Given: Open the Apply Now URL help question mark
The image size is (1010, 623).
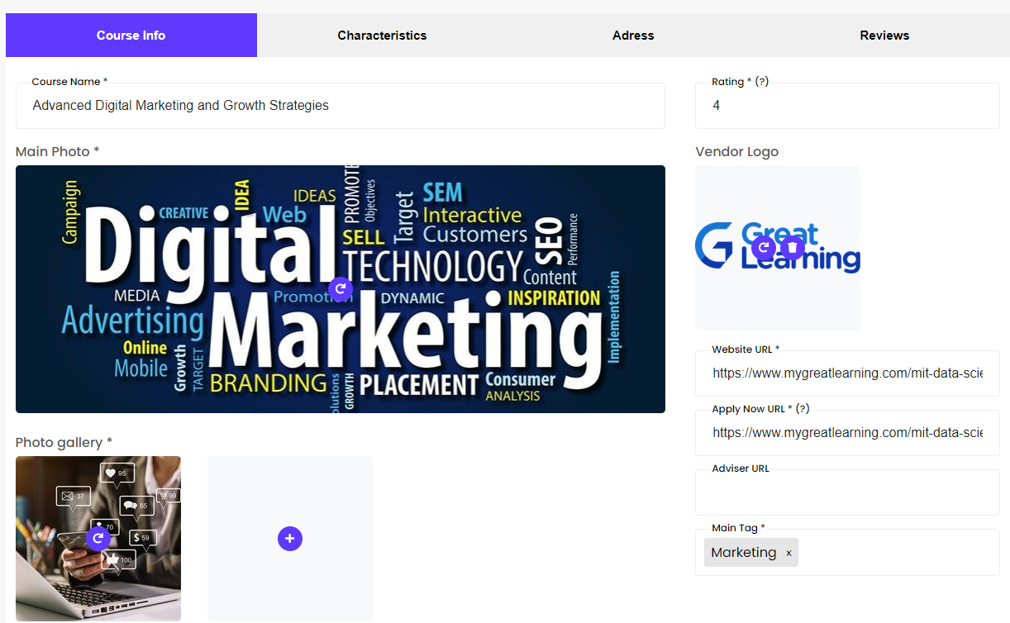Looking at the screenshot, I should pyautogui.click(x=803, y=409).
